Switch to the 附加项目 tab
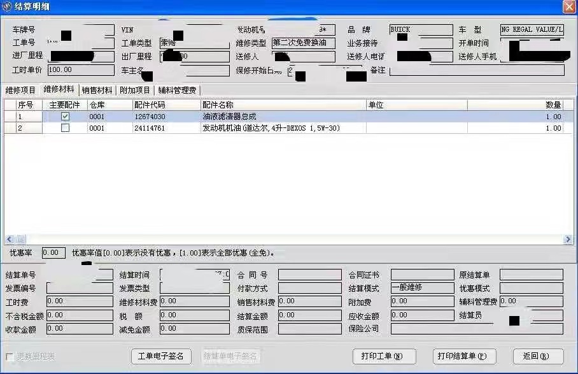This screenshot has height=374, width=578. [137, 90]
